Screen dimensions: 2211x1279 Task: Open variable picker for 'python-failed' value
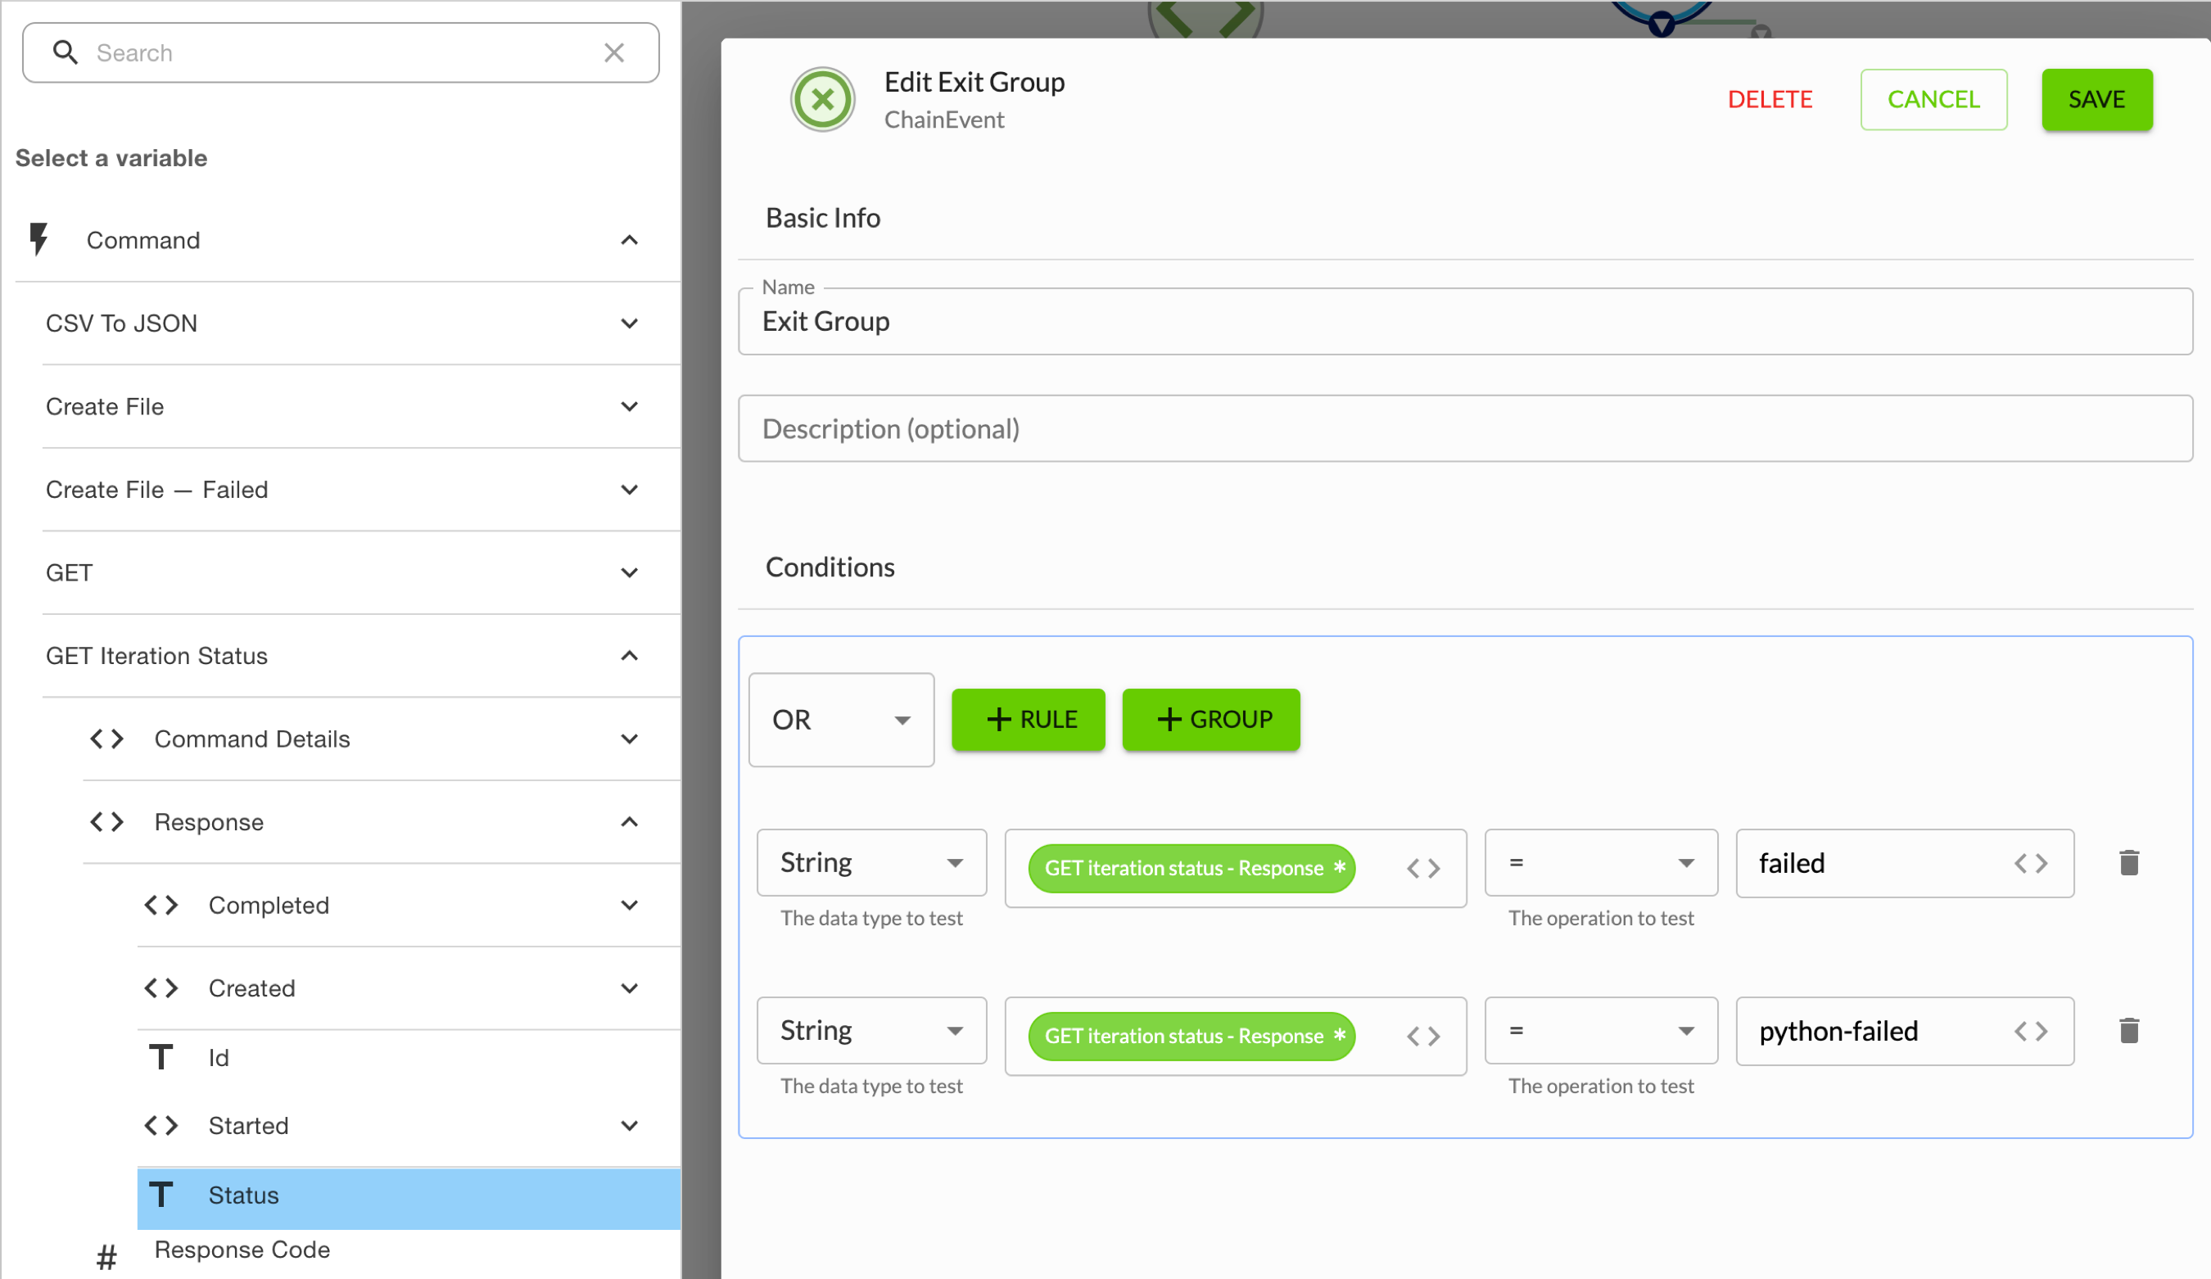[x=2031, y=1031]
